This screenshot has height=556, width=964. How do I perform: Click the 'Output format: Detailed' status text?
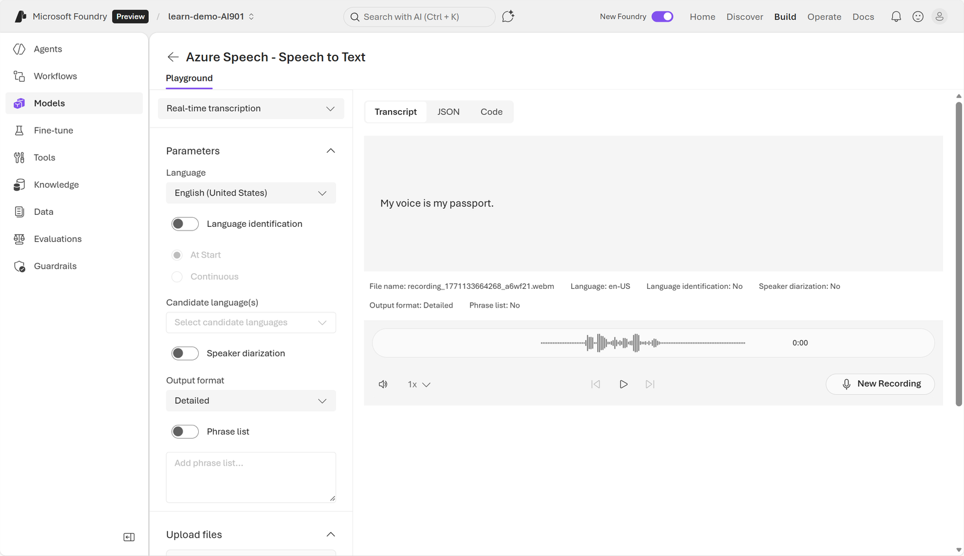tap(411, 306)
